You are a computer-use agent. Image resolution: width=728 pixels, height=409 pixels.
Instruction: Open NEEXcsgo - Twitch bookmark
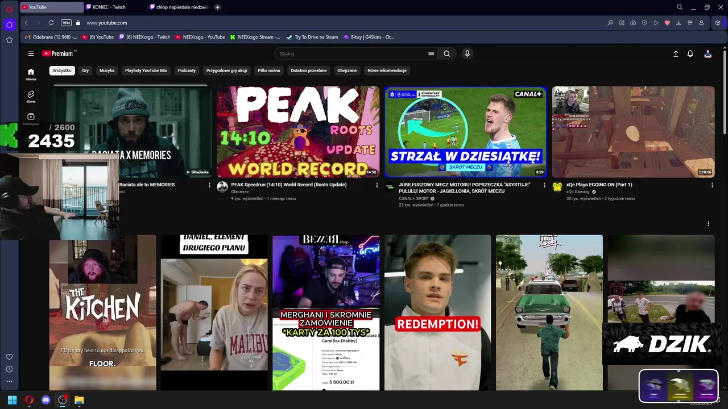[144, 37]
